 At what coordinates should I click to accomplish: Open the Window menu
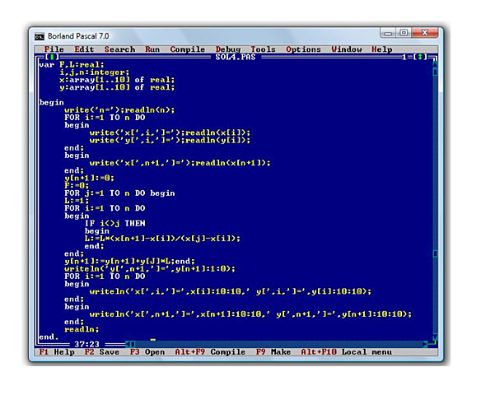(x=346, y=49)
